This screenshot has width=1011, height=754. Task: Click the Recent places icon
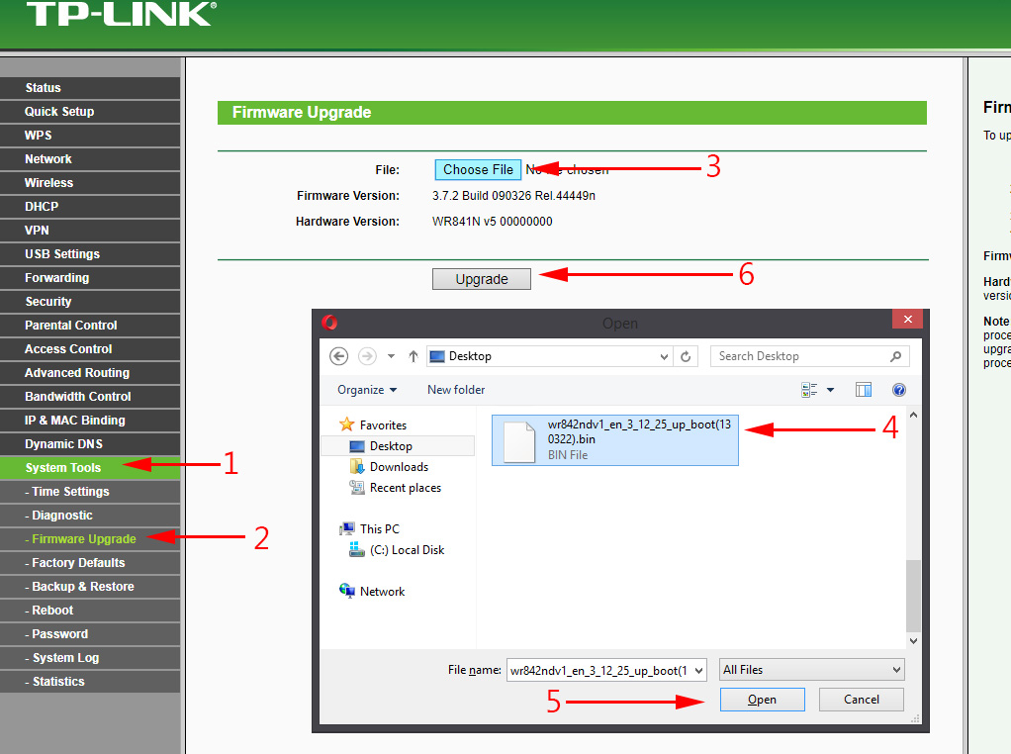pos(356,488)
